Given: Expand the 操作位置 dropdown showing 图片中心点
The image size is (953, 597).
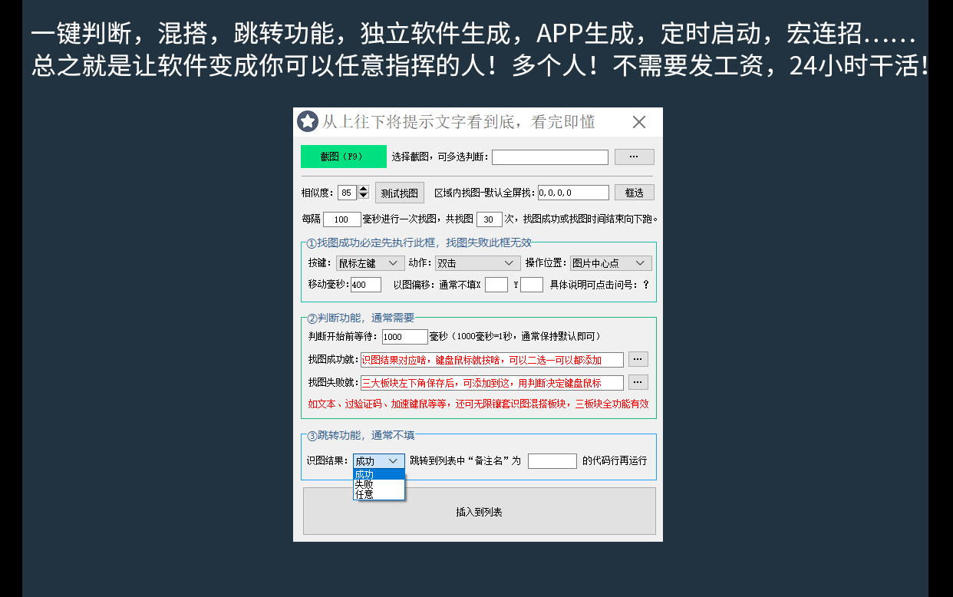Looking at the screenshot, I should [x=611, y=263].
